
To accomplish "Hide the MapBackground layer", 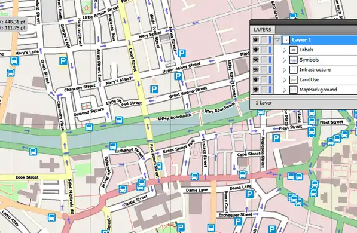I will click(256, 90).
